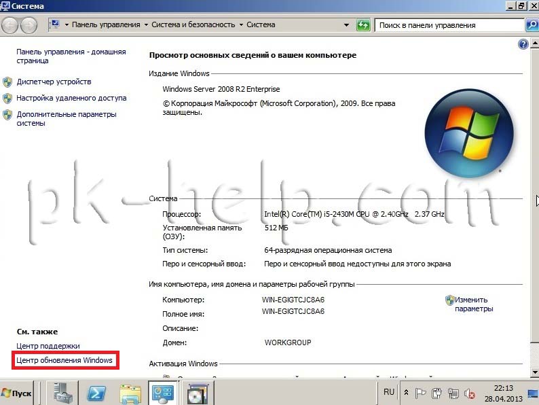The image size is (539, 405).
Task: Expand arrow before Система breadcrumb
Action: [x=241, y=24]
